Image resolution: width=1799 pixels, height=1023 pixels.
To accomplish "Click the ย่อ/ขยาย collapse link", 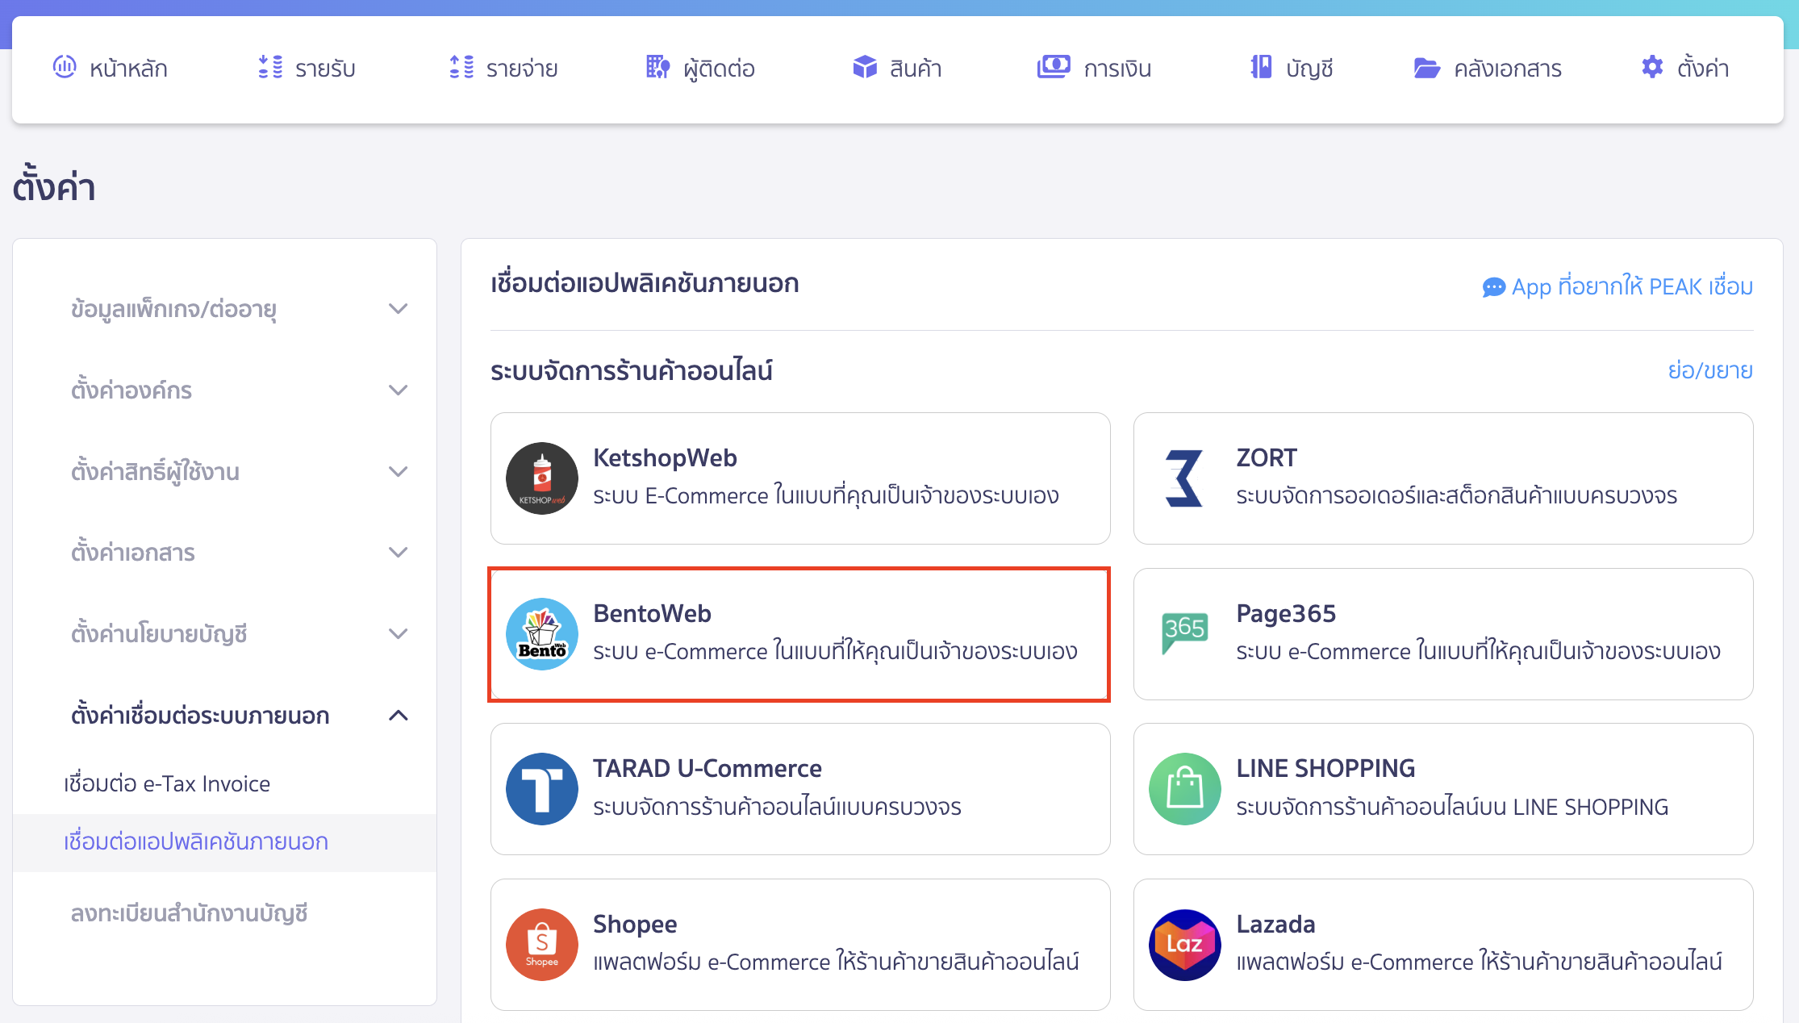I will click(x=1709, y=370).
